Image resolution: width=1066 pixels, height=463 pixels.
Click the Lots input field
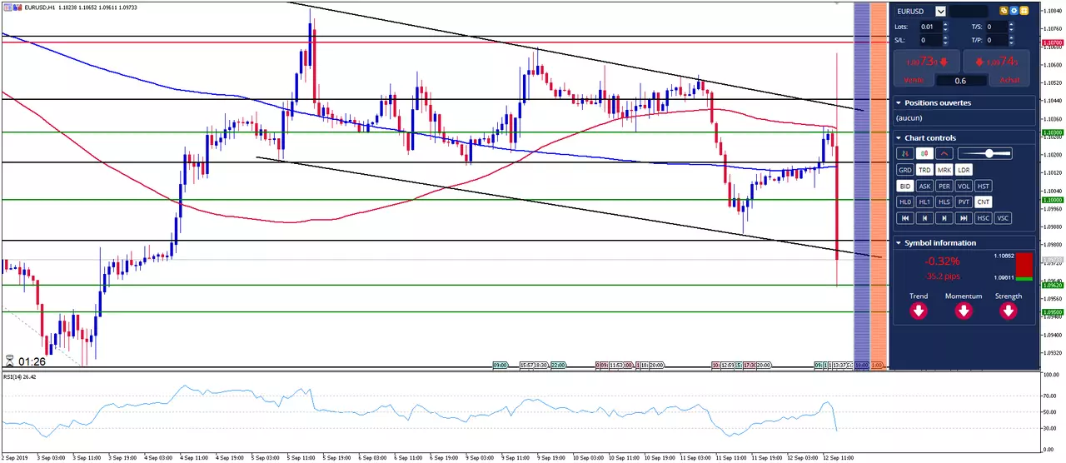pos(931,27)
